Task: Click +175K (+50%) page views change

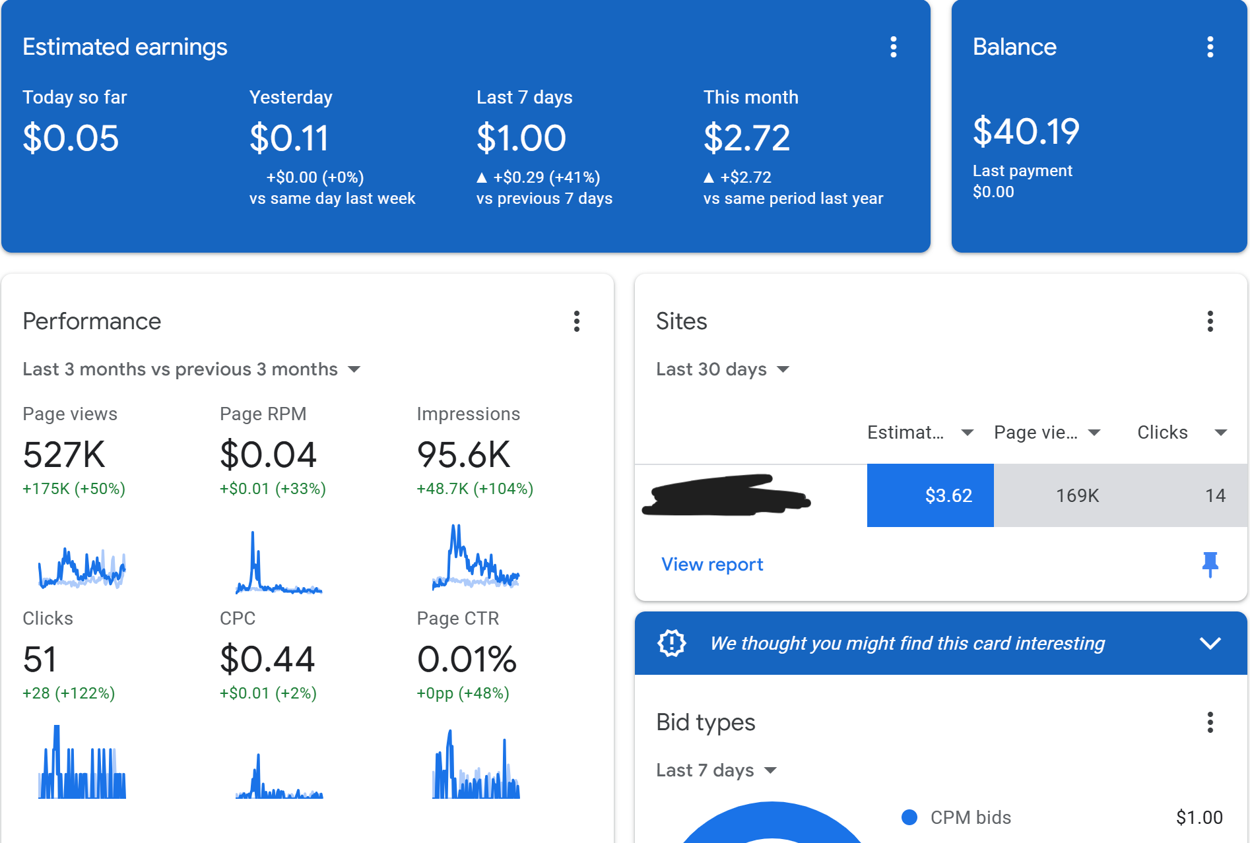Action: [x=74, y=489]
